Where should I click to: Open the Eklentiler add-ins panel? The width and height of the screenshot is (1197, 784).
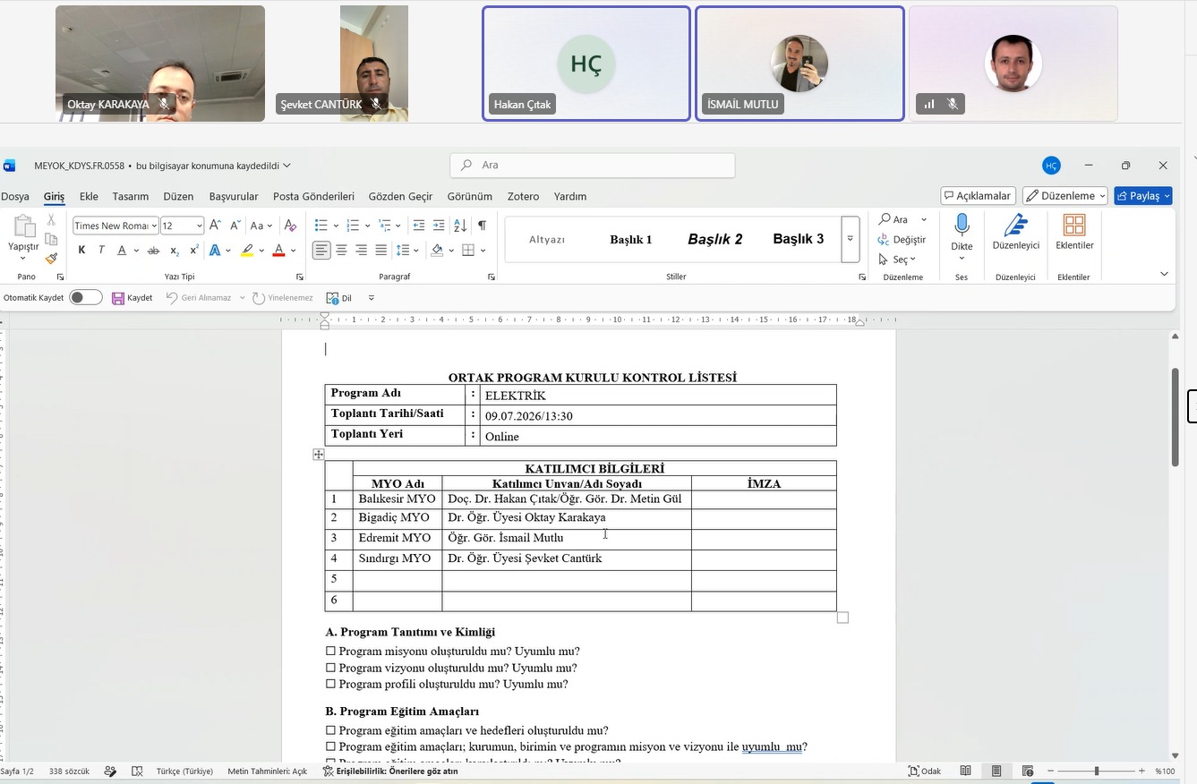pos(1074,233)
